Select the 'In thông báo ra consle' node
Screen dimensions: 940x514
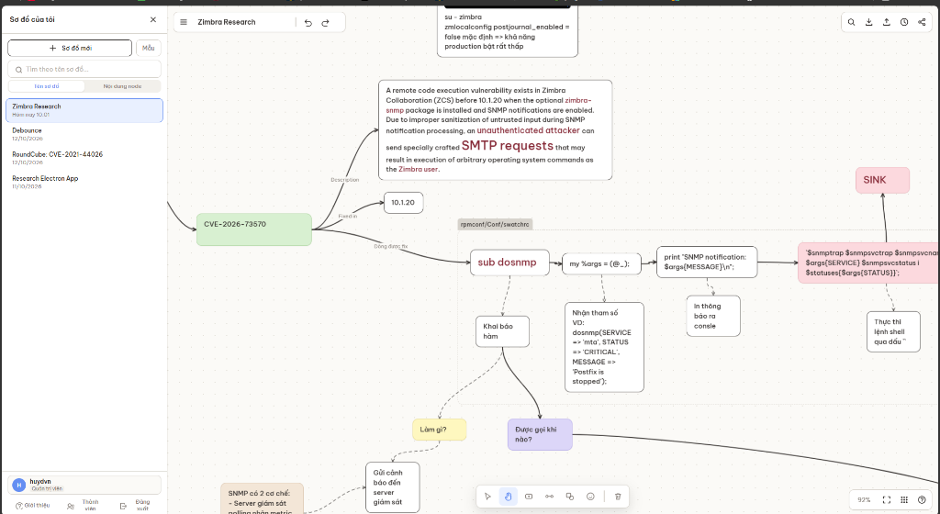pos(712,316)
